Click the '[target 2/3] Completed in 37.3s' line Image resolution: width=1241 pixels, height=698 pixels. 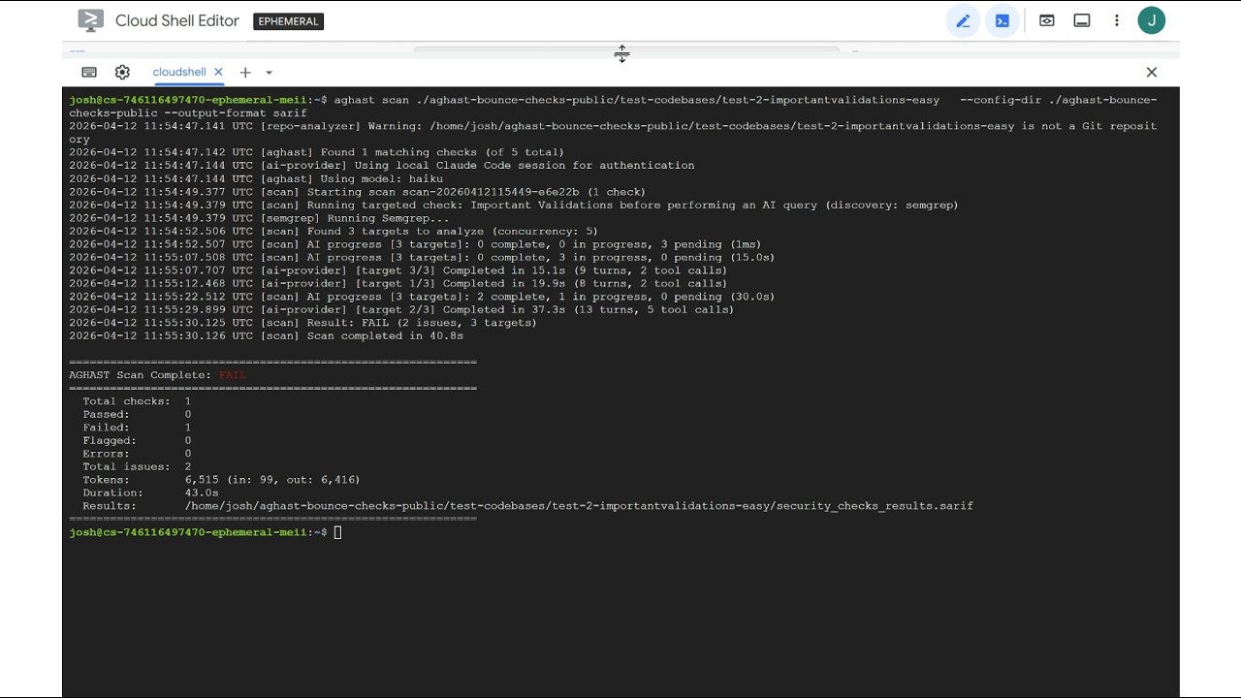[x=401, y=309]
